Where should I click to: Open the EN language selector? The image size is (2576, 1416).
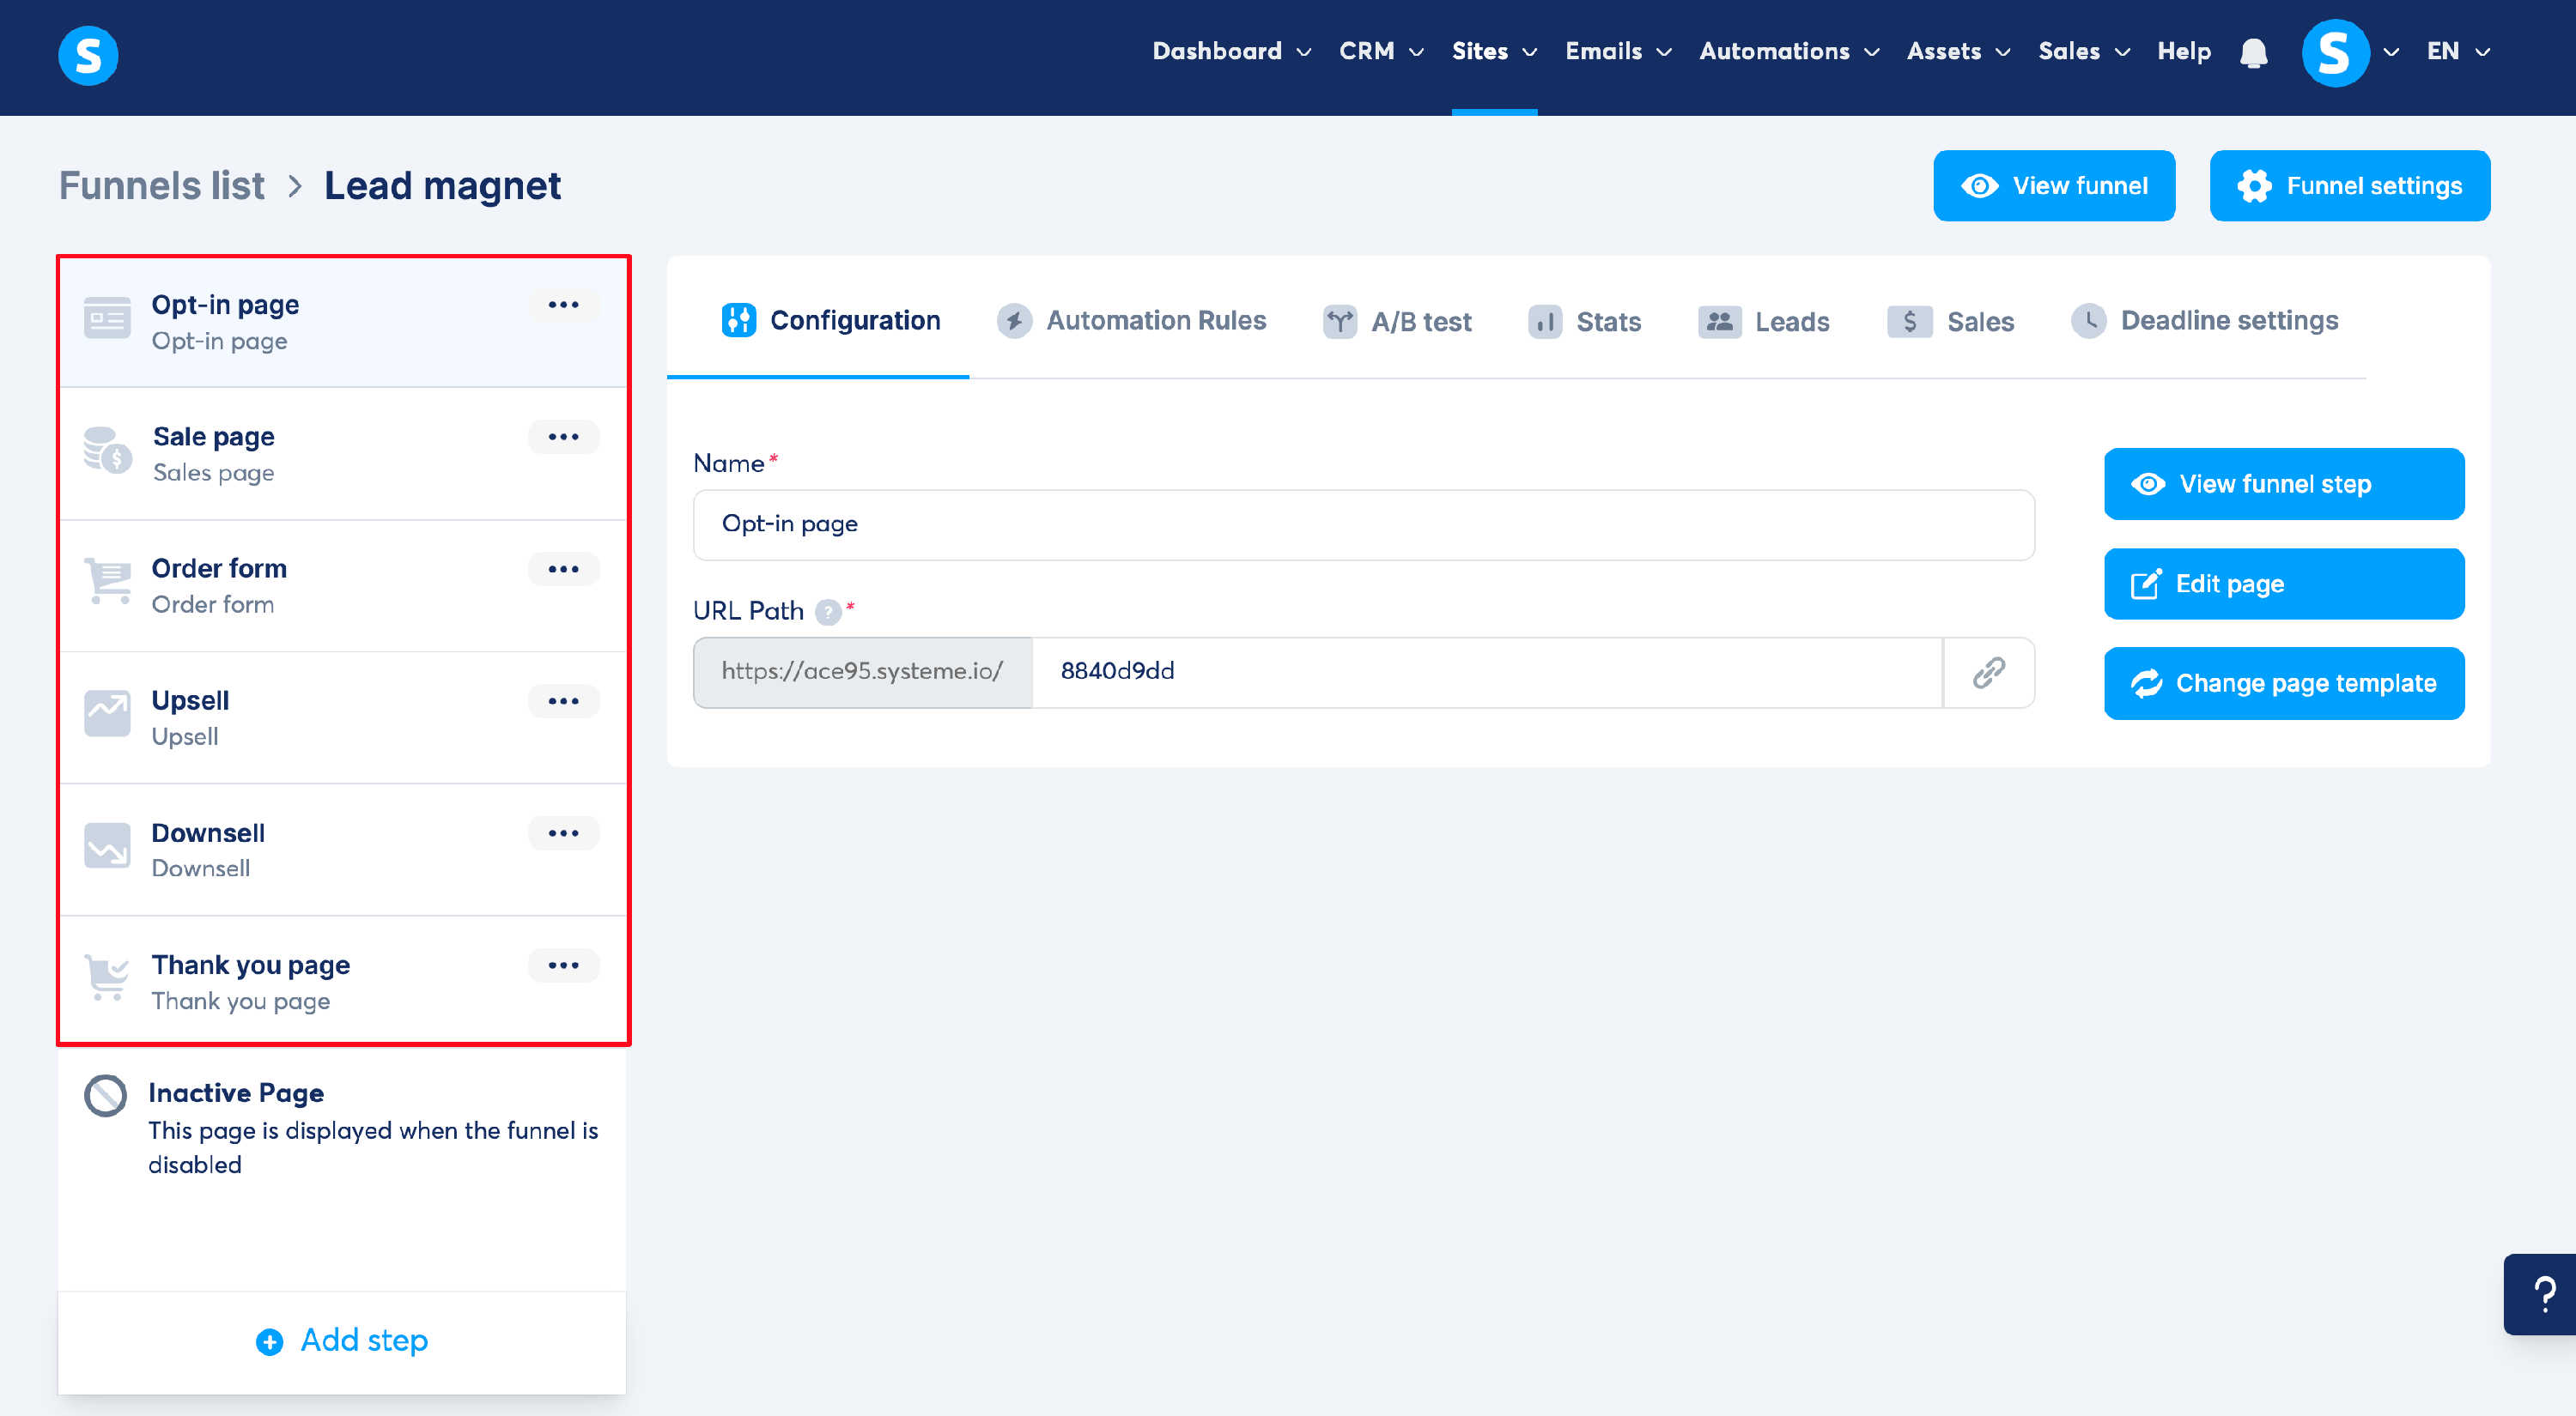click(2458, 51)
